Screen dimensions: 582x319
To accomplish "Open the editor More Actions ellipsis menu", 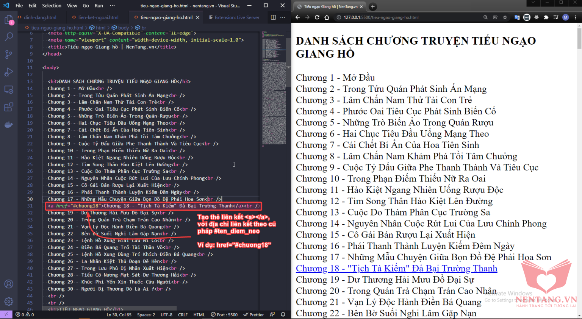I will click(x=283, y=17).
